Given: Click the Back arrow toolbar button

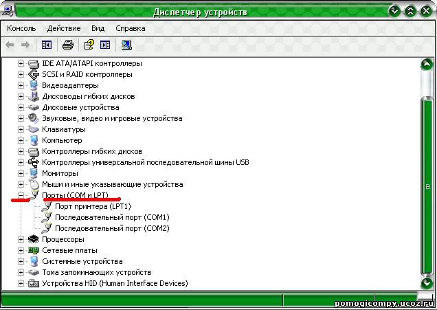Looking at the screenshot, I should point(10,45).
